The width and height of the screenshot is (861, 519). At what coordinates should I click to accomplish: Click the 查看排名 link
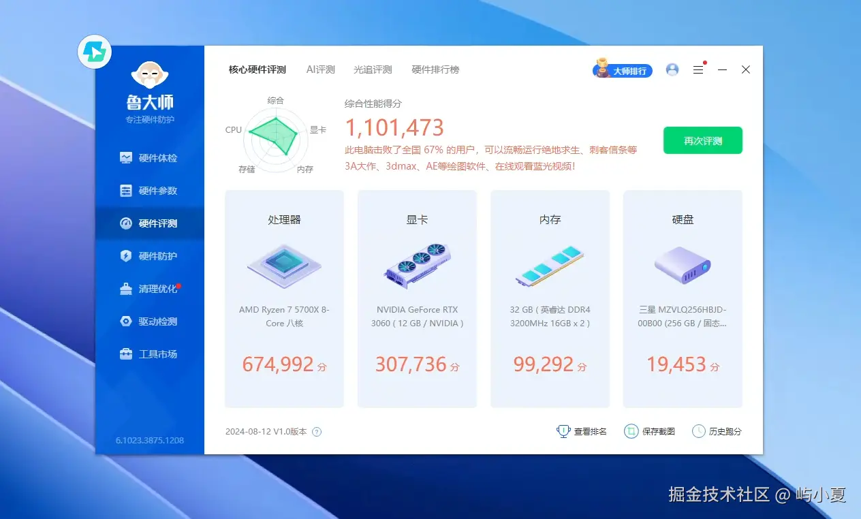[x=582, y=431]
